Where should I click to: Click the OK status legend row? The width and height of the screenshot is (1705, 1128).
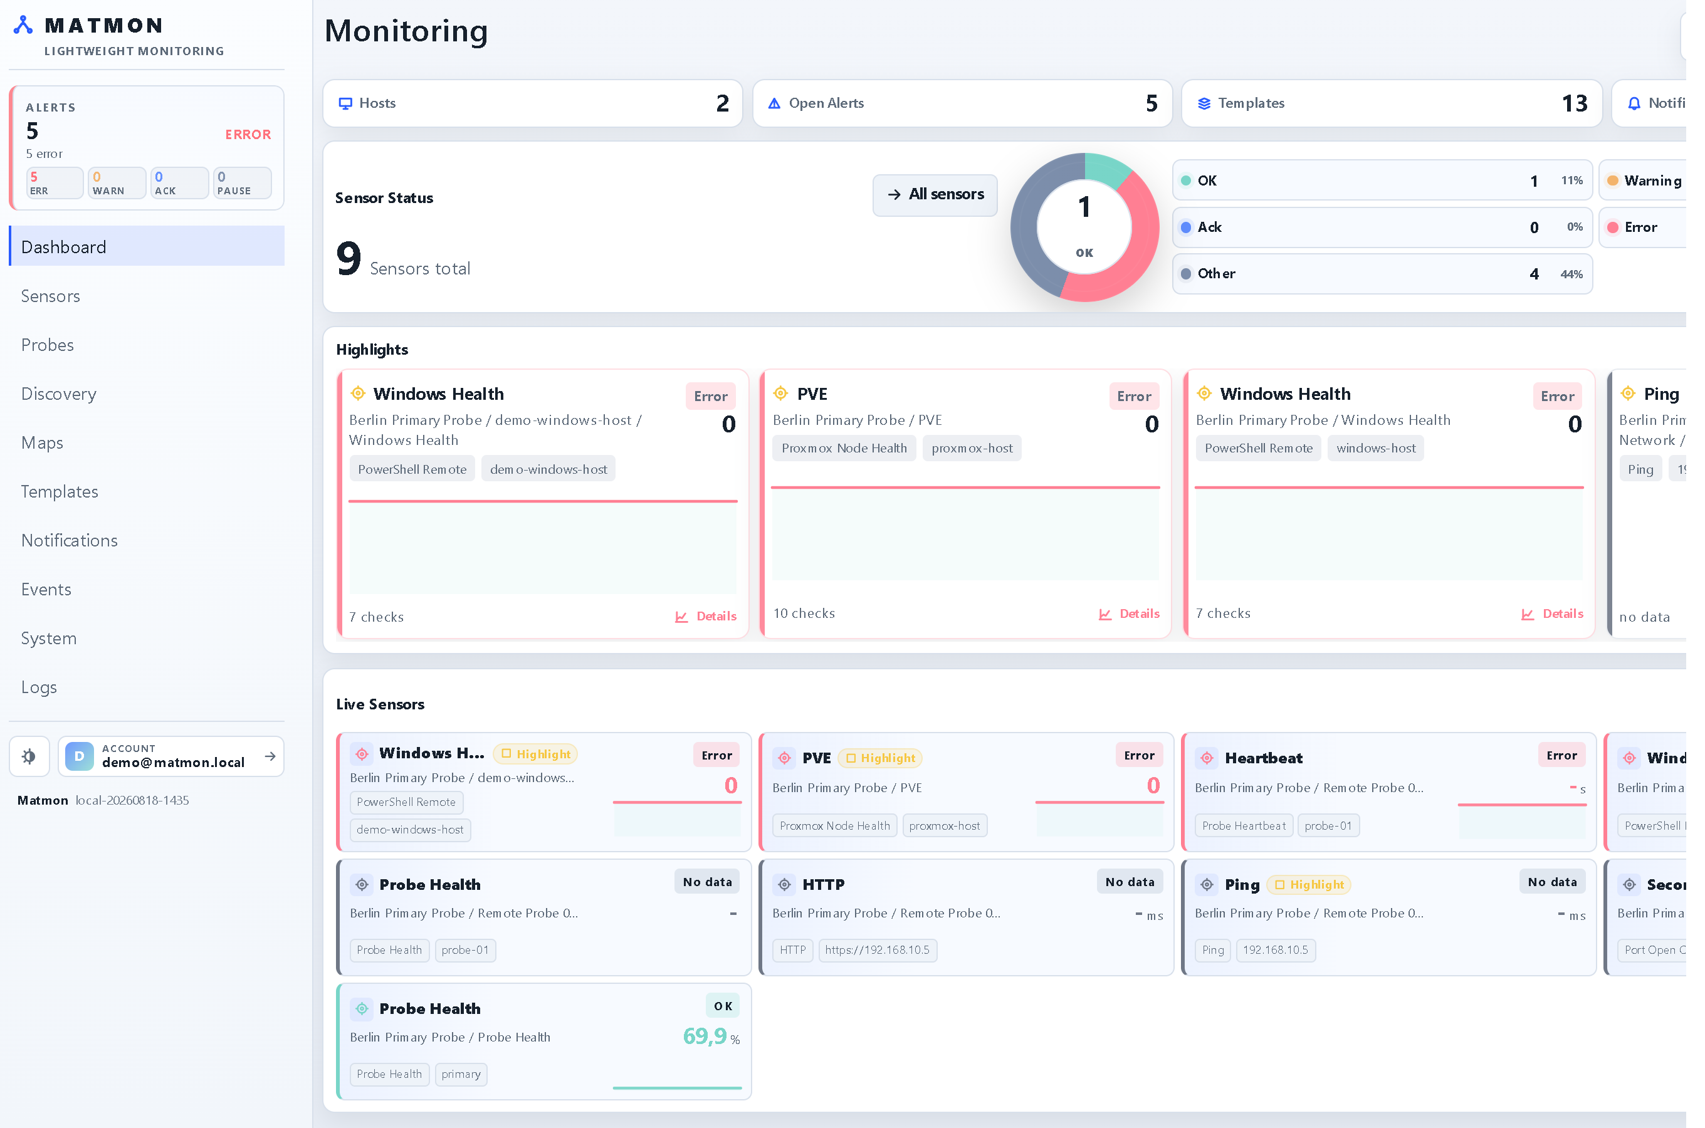coord(1382,180)
